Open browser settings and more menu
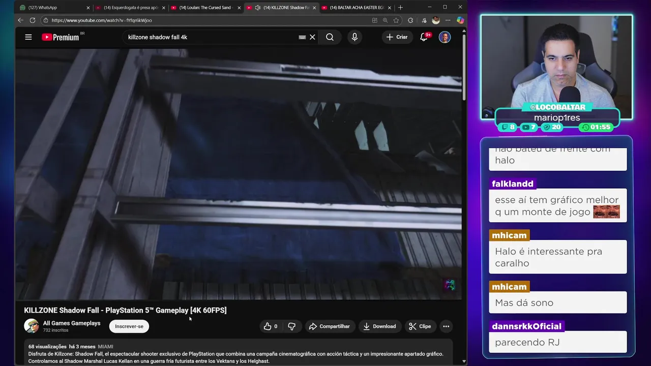Image resolution: width=651 pixels, height=366 pixels. [x=448, y=20]
